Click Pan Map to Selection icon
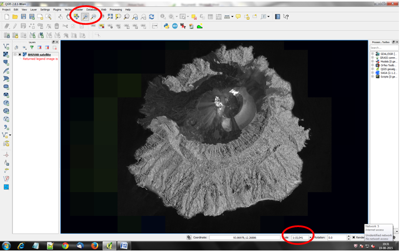Screen dimensions: 401x252 coord(76,17)
